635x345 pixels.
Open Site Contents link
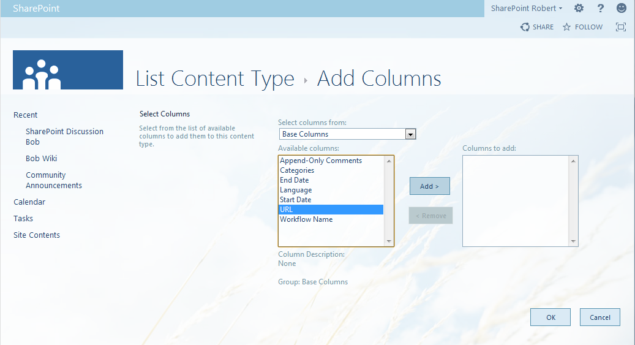pyautogui.click(x=37, y=235)
